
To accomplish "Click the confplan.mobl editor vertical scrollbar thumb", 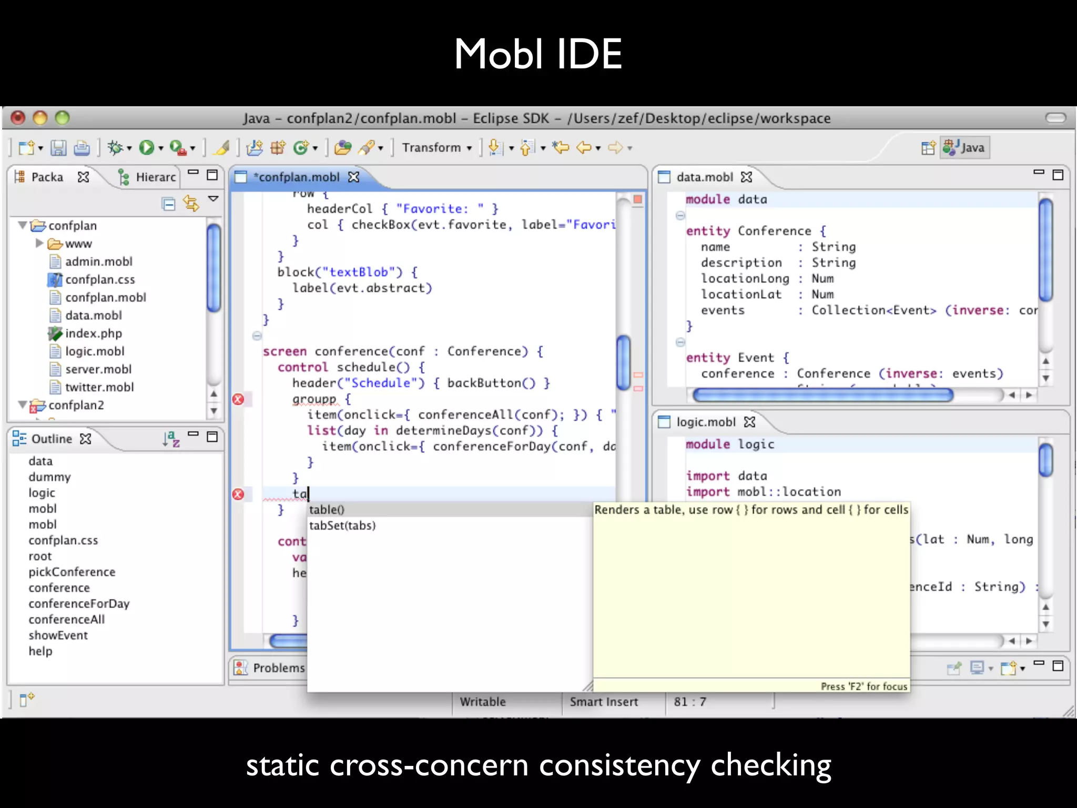I will click(623, 362).
